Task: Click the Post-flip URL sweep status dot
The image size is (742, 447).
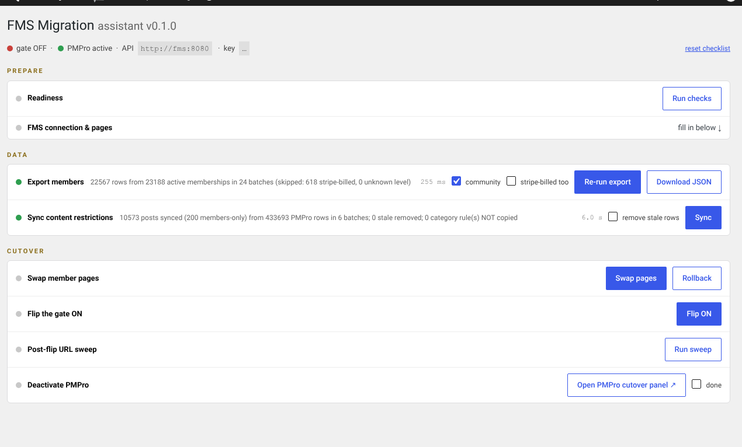Action: [19, 350]
